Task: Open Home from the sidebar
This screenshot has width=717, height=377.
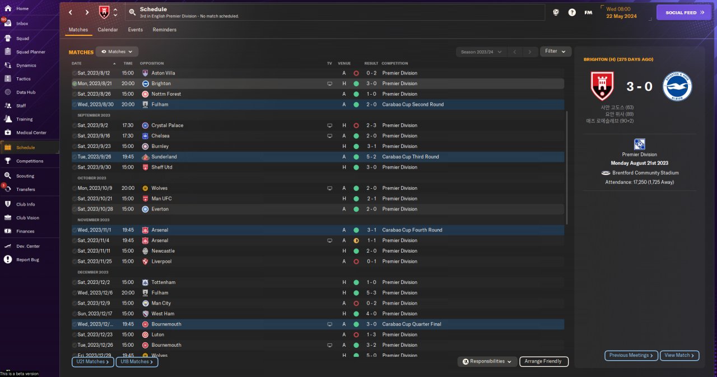Action: coord(22,8)
